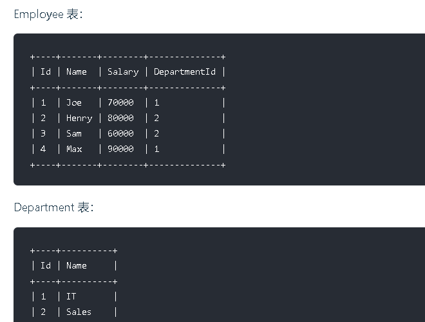
Task: Select the name Sam in Employee table
Action: coord(74,133)
